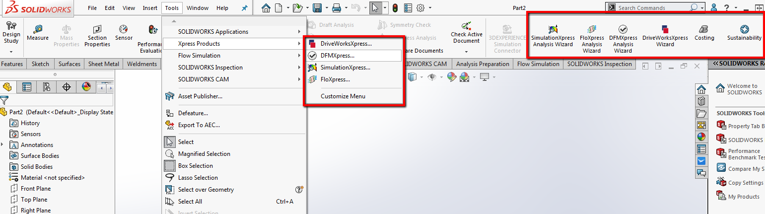This screenshot has width=765, height=214.
Task: Run Check Active Document
Action: click(x=466, y=33)
